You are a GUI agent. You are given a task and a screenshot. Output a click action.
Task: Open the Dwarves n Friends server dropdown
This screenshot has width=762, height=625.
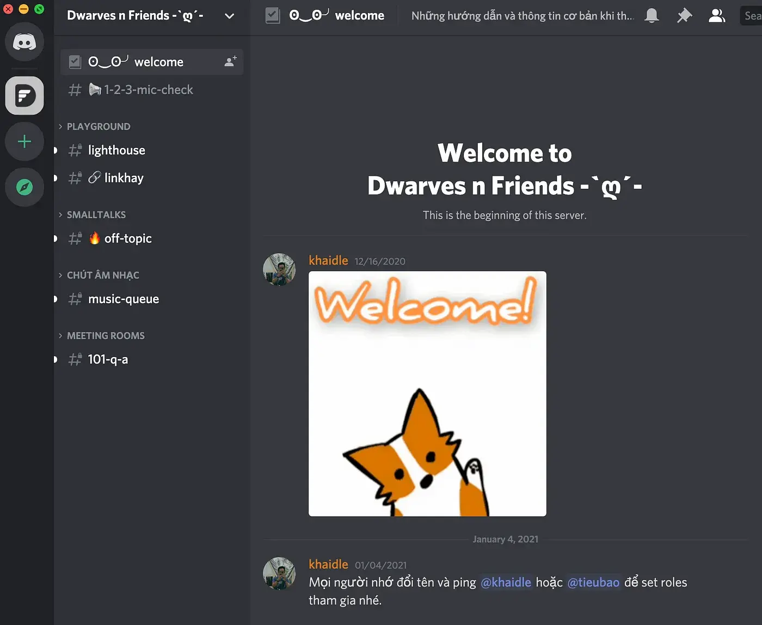coord(230,16)
